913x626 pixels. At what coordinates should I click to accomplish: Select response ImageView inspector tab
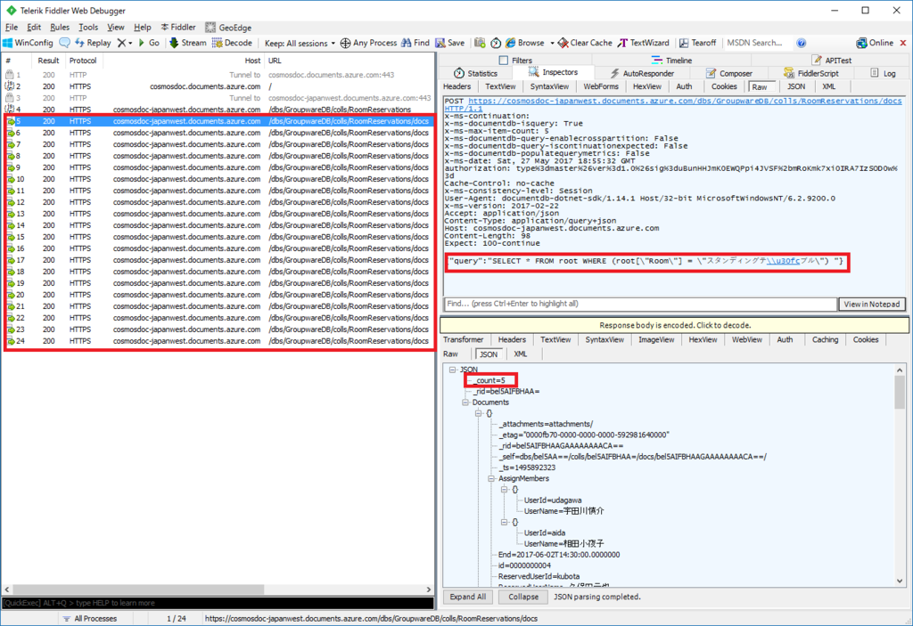tap(656, 339)
